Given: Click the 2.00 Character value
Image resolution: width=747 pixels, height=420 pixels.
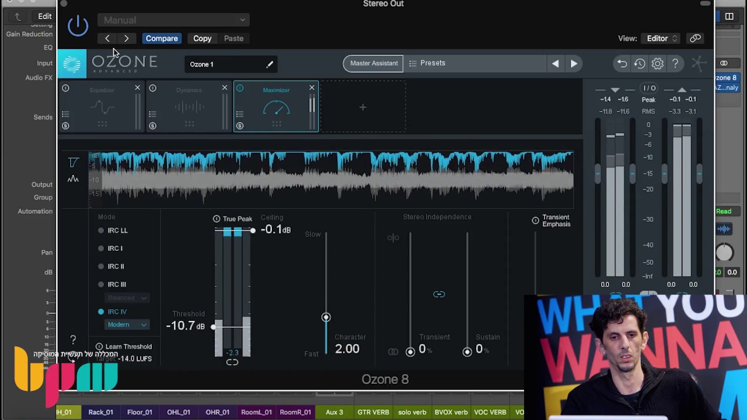Looking at the screenshot, I should (347, 349).
